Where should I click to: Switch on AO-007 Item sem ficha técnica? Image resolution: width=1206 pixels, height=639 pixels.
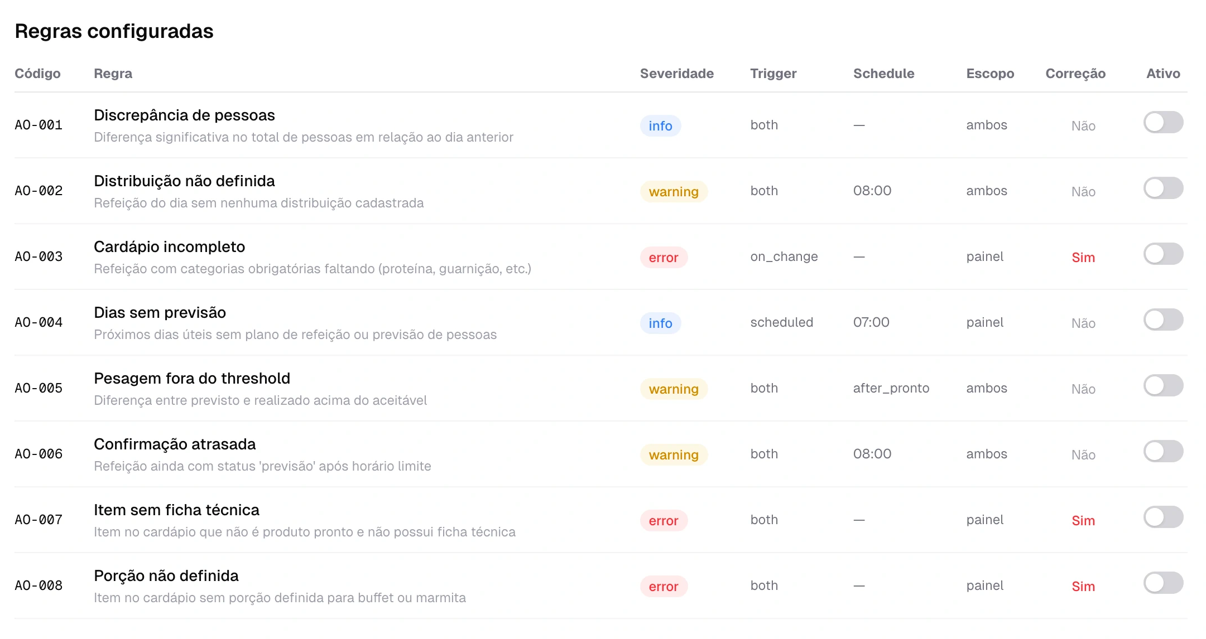1164,517
